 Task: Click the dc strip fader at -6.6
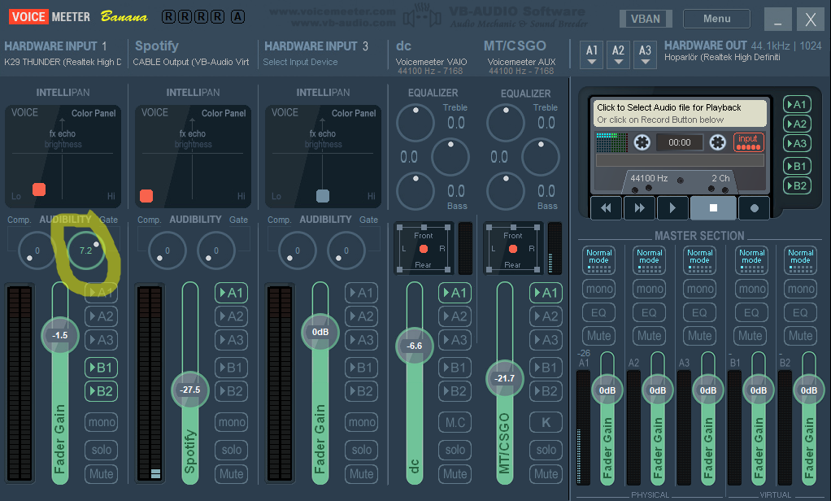click(x=414, y=346)
